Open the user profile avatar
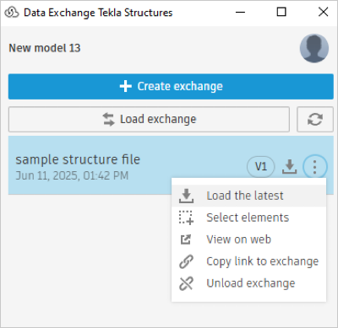The height and width of the screenshot is (328, 338). pos(314,48)
